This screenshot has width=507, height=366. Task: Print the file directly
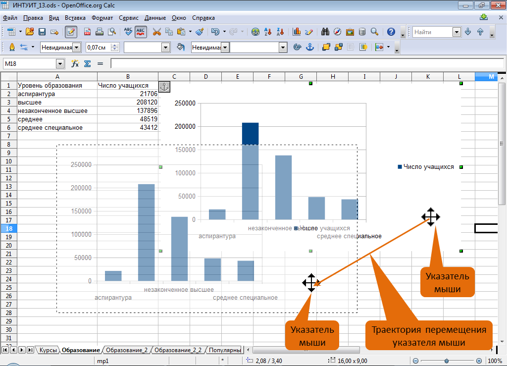click(100, 32)
